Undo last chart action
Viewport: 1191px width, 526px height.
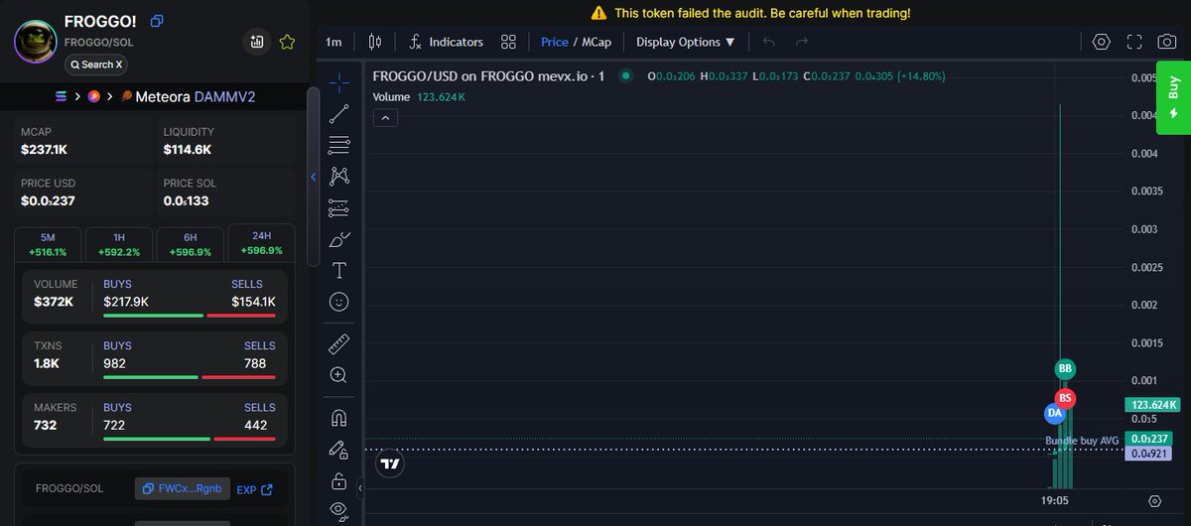pyautogui.click(x=770, y=42)
